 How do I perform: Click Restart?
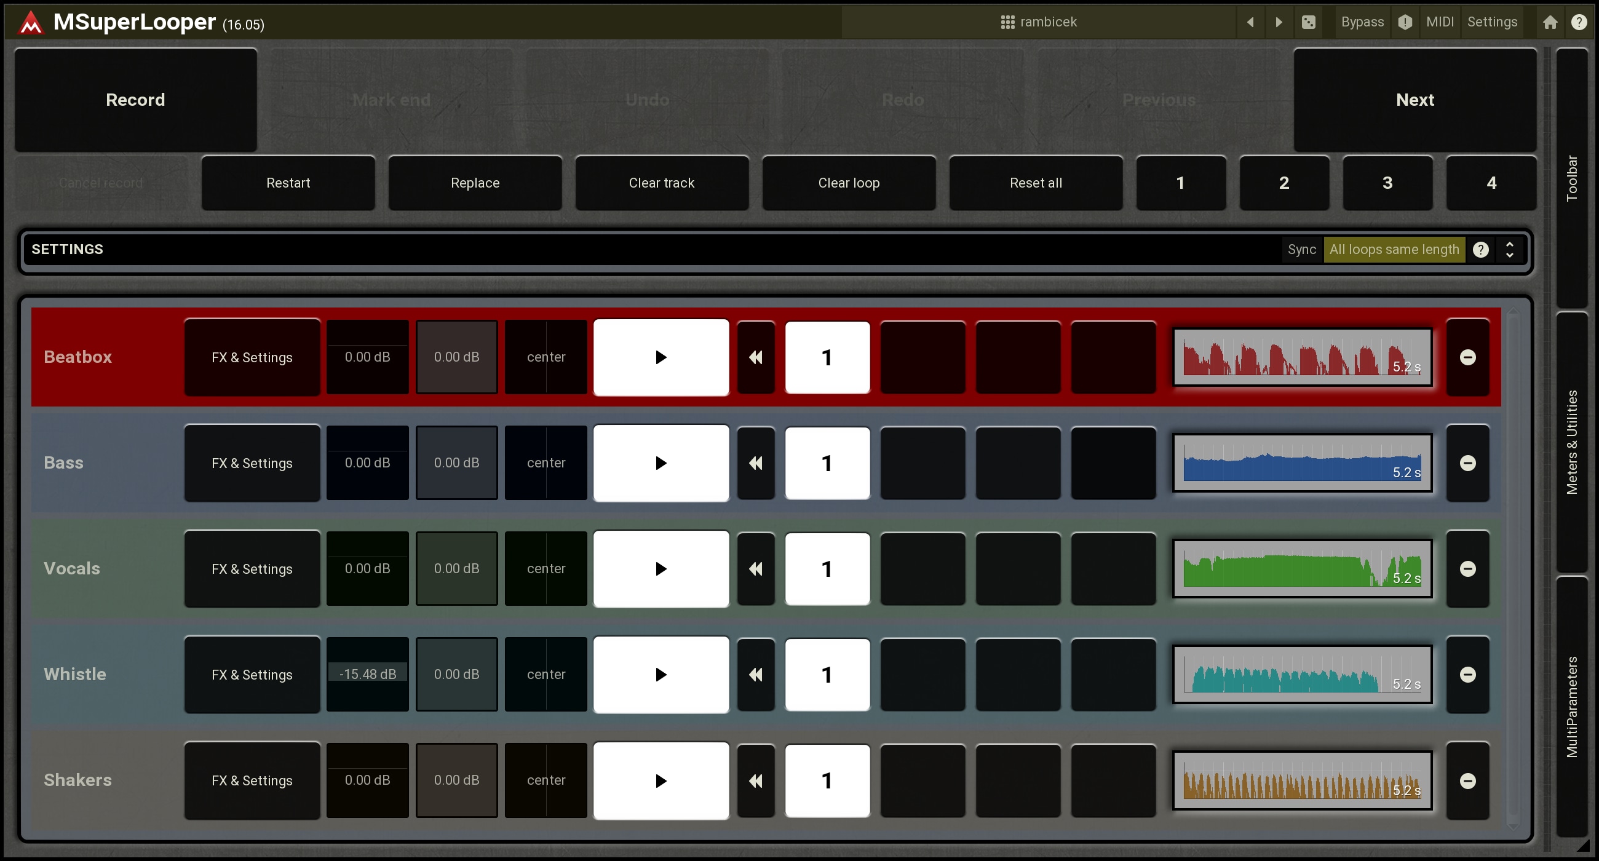click(288, 183)
